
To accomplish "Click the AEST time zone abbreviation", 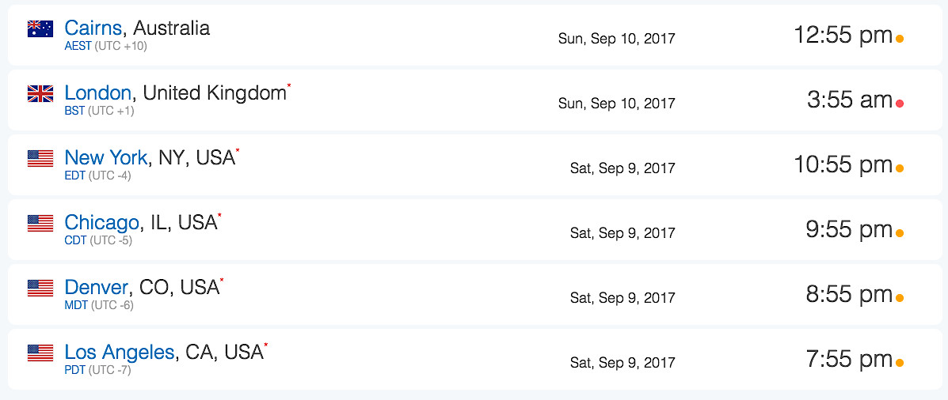I will coord(78,46).
